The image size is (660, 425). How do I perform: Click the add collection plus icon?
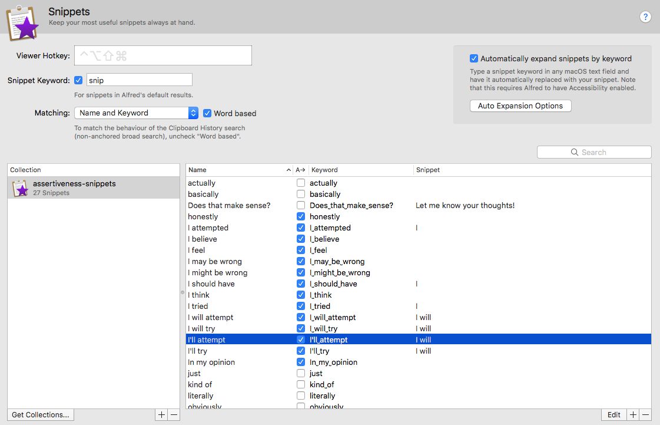[x=162, y=415]
